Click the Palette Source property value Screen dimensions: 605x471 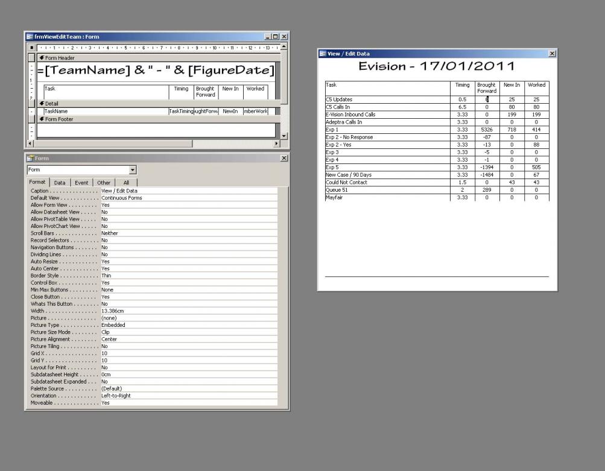(189, 389)
